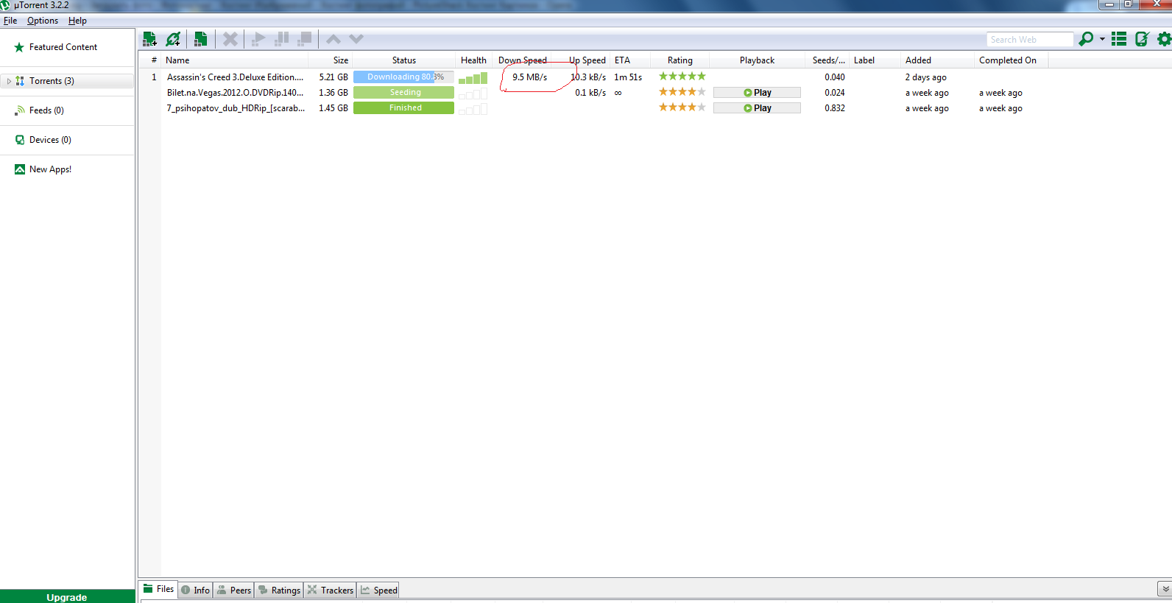Click Add Torrent from URL icon
The height and width of the screenshot is (603, 1172).
point(174,39)
